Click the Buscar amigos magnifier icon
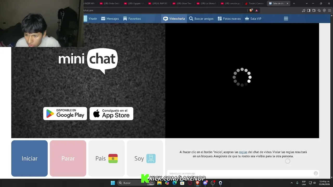The image size is (333, 187). click(191, 19)
